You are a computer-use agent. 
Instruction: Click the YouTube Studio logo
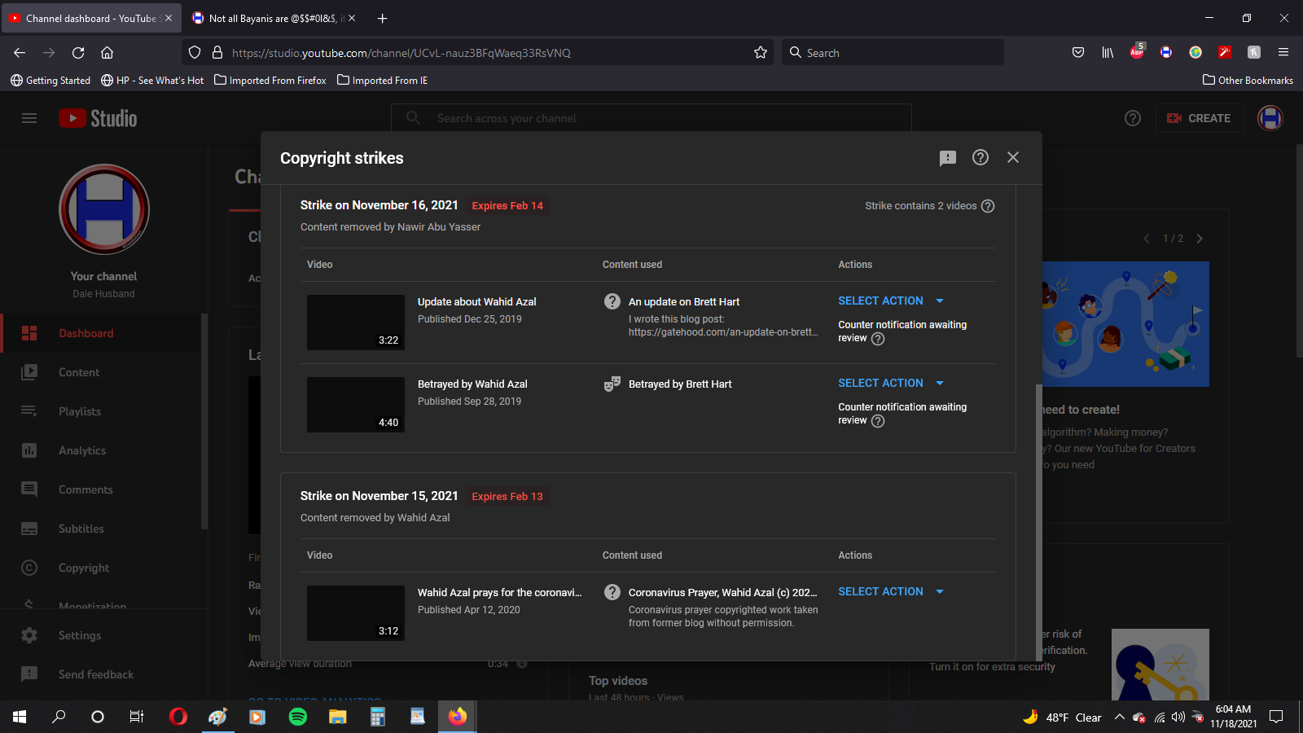tap(98, 118)
